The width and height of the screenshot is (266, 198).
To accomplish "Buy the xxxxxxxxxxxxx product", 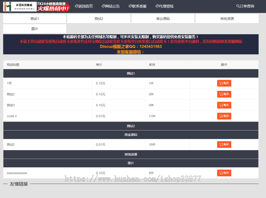I will 224,173.
